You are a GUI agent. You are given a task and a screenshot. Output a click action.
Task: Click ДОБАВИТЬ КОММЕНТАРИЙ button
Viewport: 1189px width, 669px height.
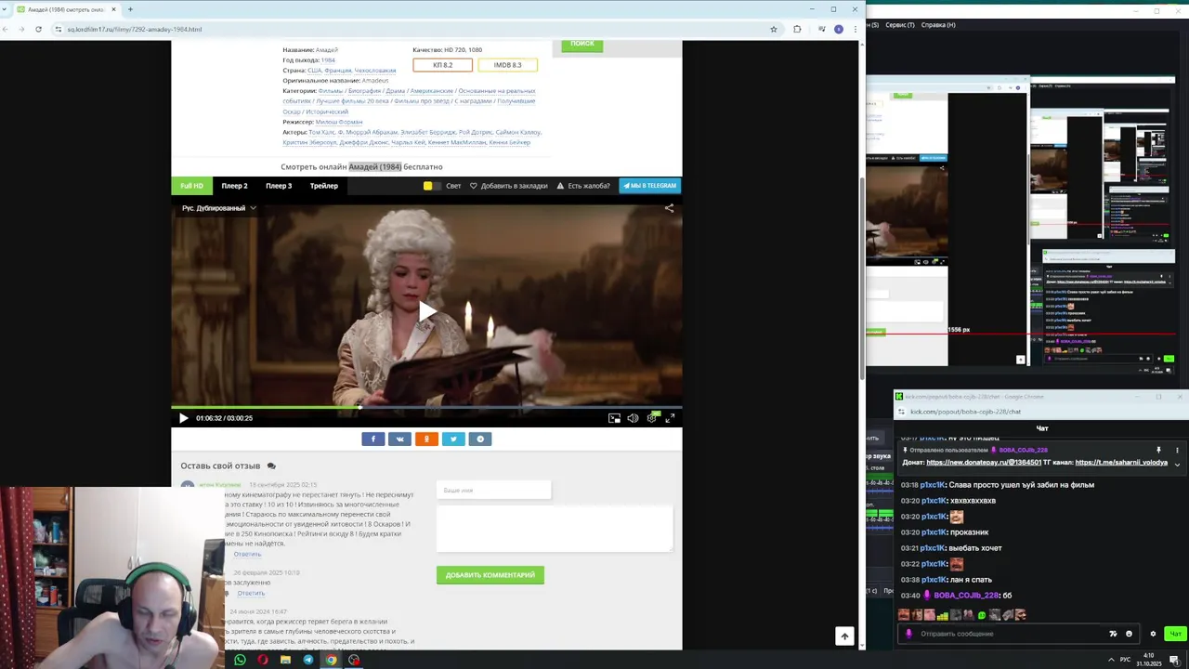490,575
